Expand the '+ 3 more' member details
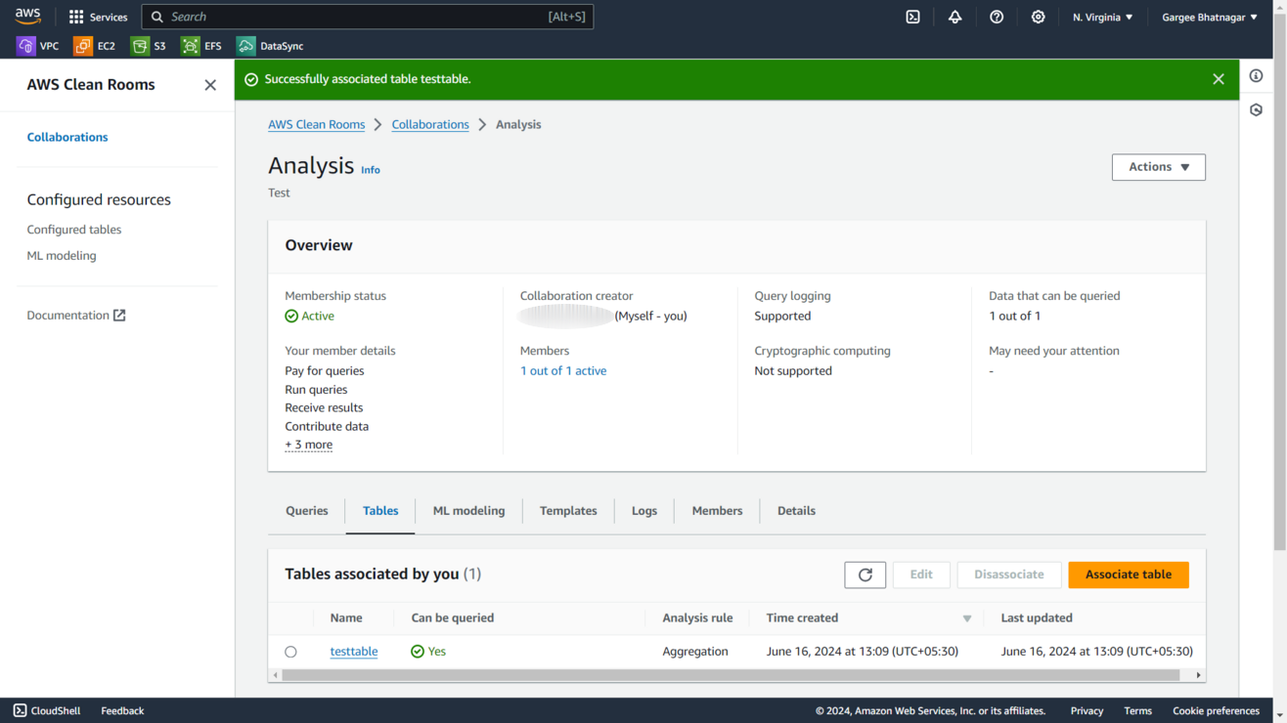The image size is (1287, 723). pos(309,445)
